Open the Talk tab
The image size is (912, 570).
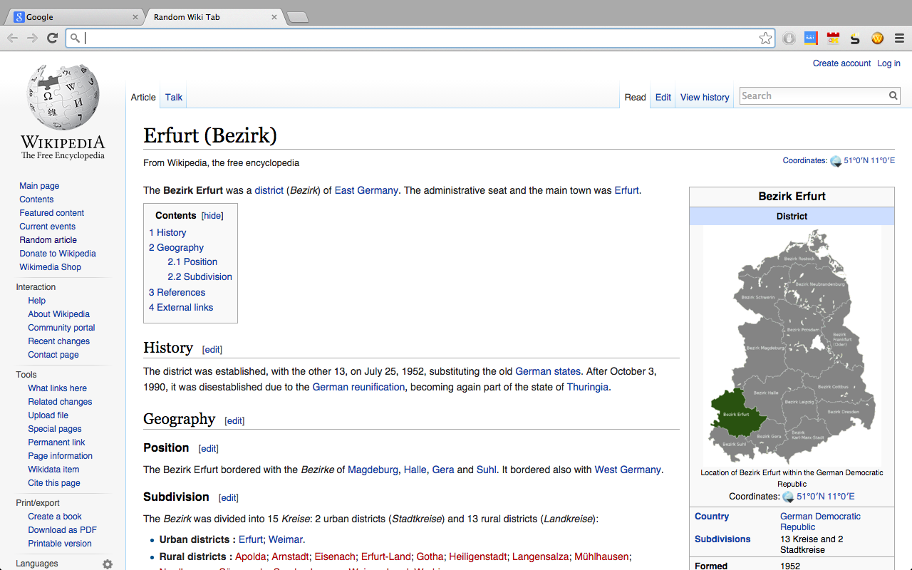pyautogui.click(x=174, y=98)
